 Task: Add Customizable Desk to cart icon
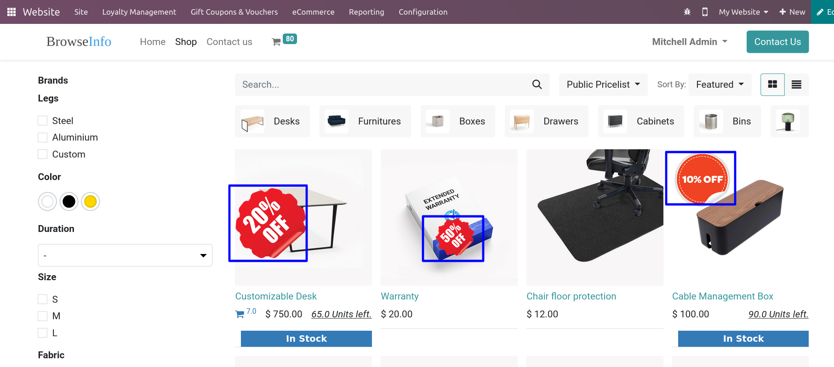pyautogui.click(x=240, y=314)
